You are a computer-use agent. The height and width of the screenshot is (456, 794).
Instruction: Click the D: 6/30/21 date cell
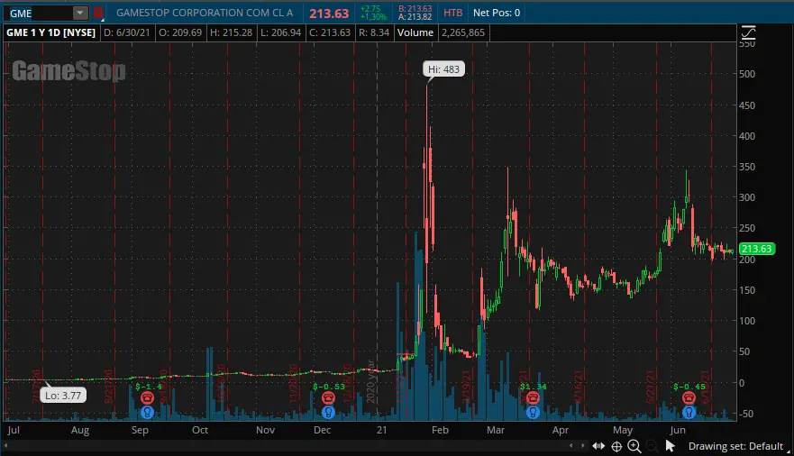(126, 32)
